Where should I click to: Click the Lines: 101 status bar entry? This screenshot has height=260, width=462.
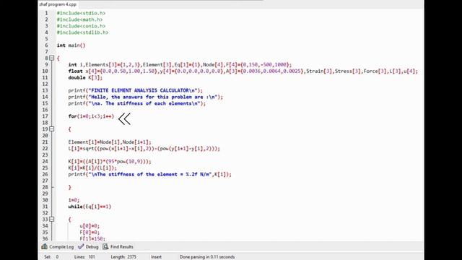84,257
